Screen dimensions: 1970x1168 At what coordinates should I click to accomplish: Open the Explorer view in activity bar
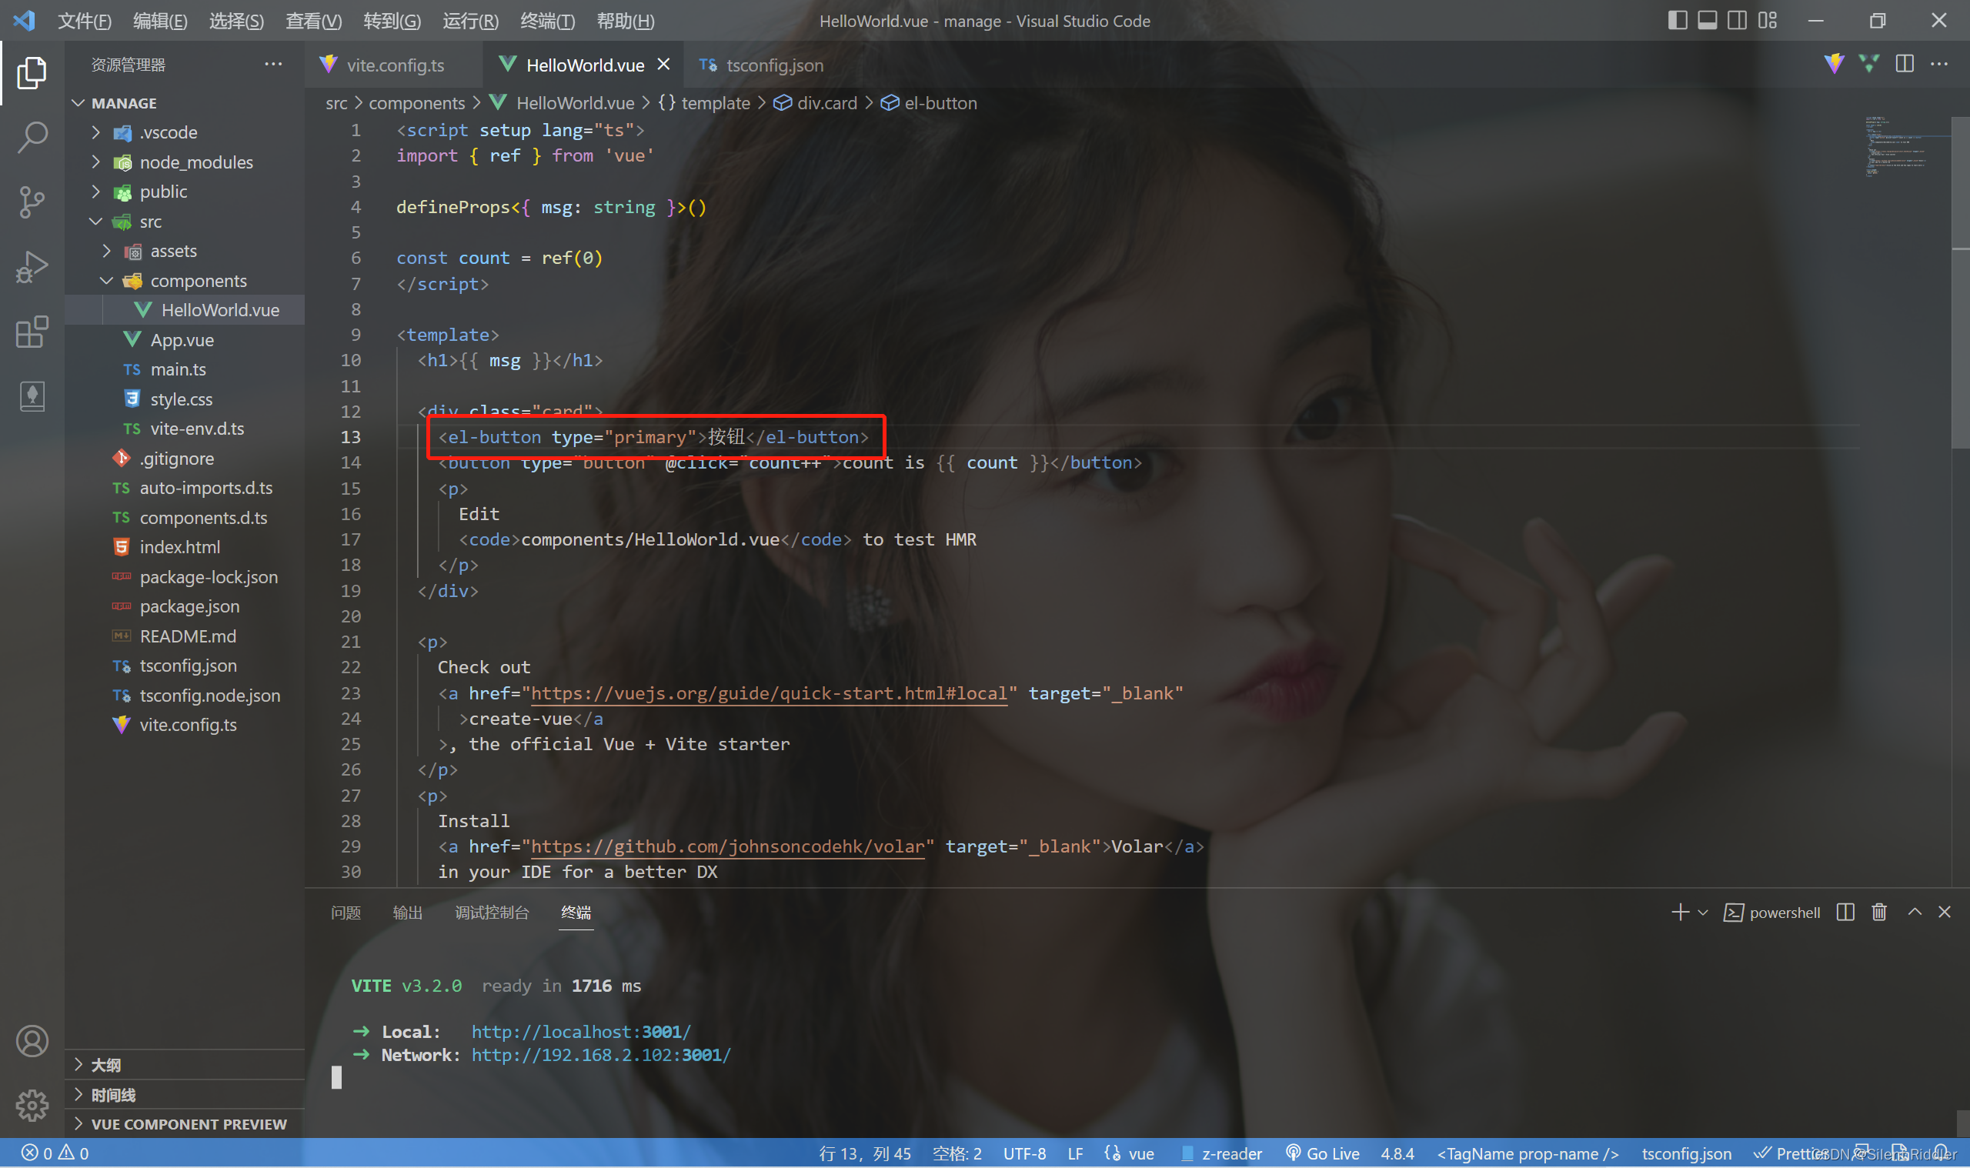32,72
